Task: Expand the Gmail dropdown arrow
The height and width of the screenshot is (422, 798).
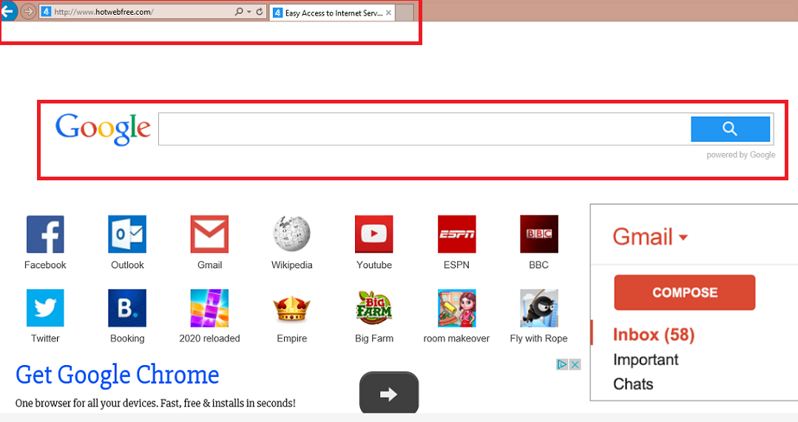Action: (683, 238)
